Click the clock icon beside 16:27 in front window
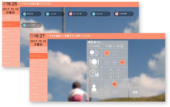This screenshot has width=170, height=107. (x=31, y=36)
